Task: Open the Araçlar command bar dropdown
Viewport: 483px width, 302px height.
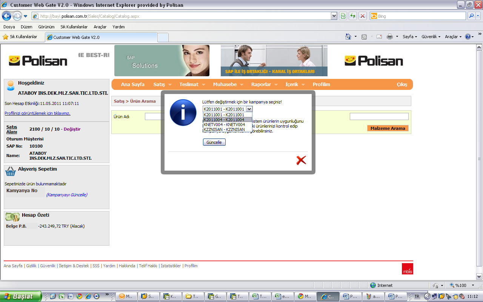Action: coord(453,37)
